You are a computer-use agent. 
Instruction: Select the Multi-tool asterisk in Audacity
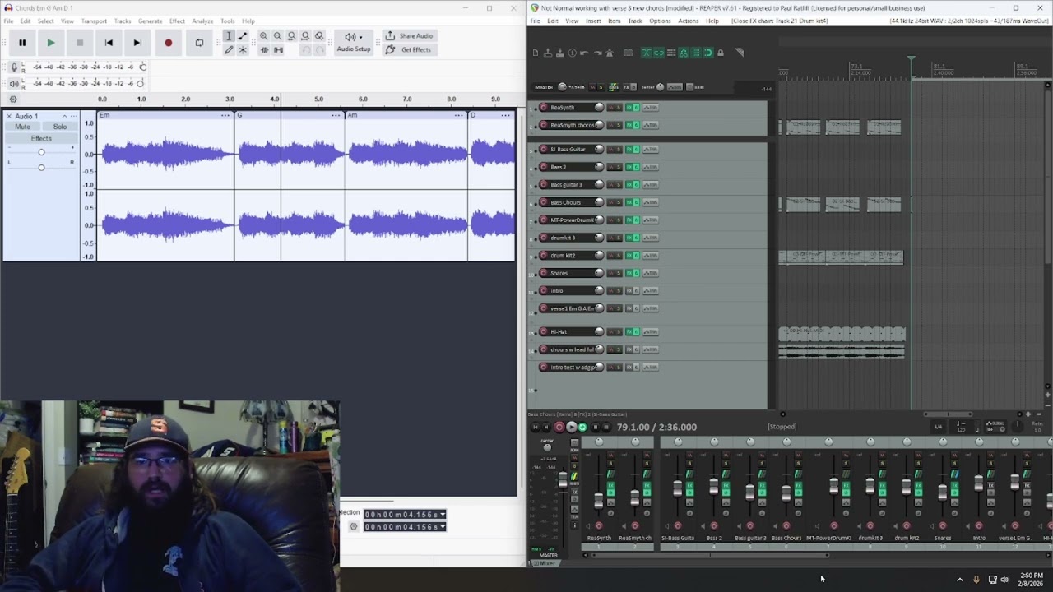coord(243,50)
